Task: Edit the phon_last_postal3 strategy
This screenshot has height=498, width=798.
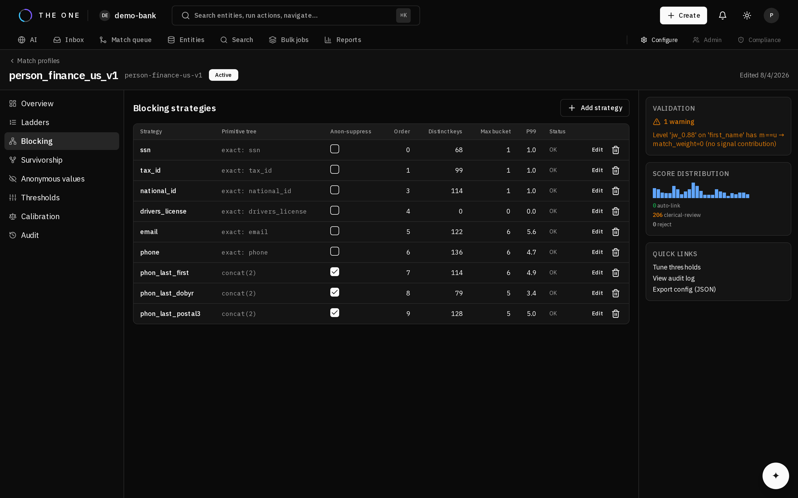Action: coord(597,313)
